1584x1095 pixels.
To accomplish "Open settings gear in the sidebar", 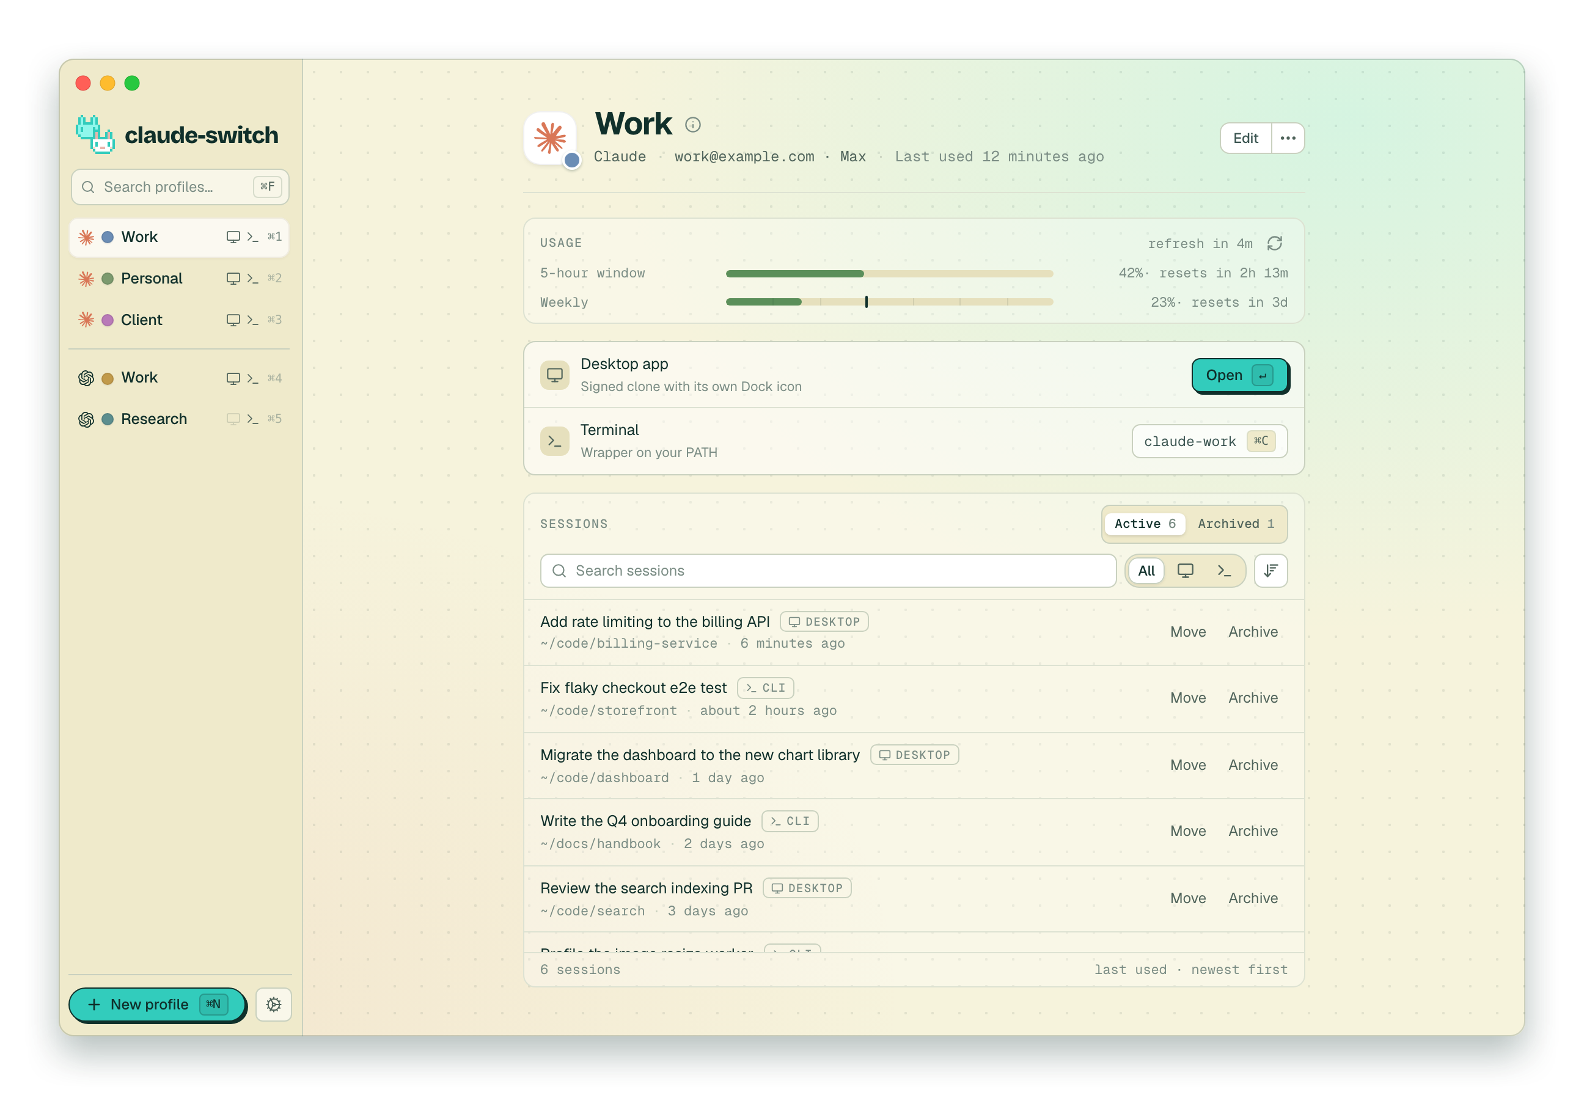I will (x=274, y=1004).
